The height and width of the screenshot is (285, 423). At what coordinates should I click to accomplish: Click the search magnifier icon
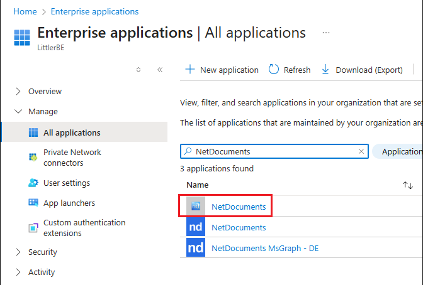(x=188, y=151)
